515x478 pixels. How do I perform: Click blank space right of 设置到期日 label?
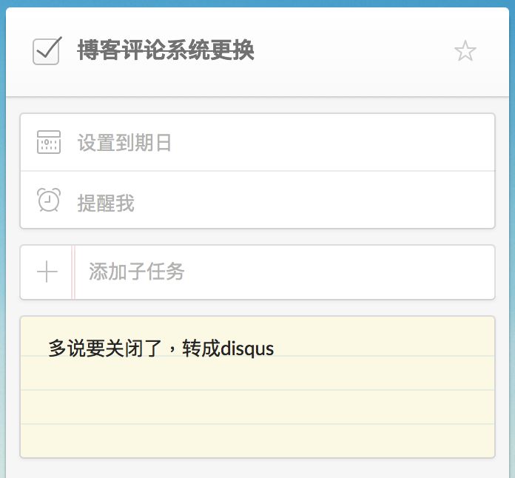[x=333, y=143]
